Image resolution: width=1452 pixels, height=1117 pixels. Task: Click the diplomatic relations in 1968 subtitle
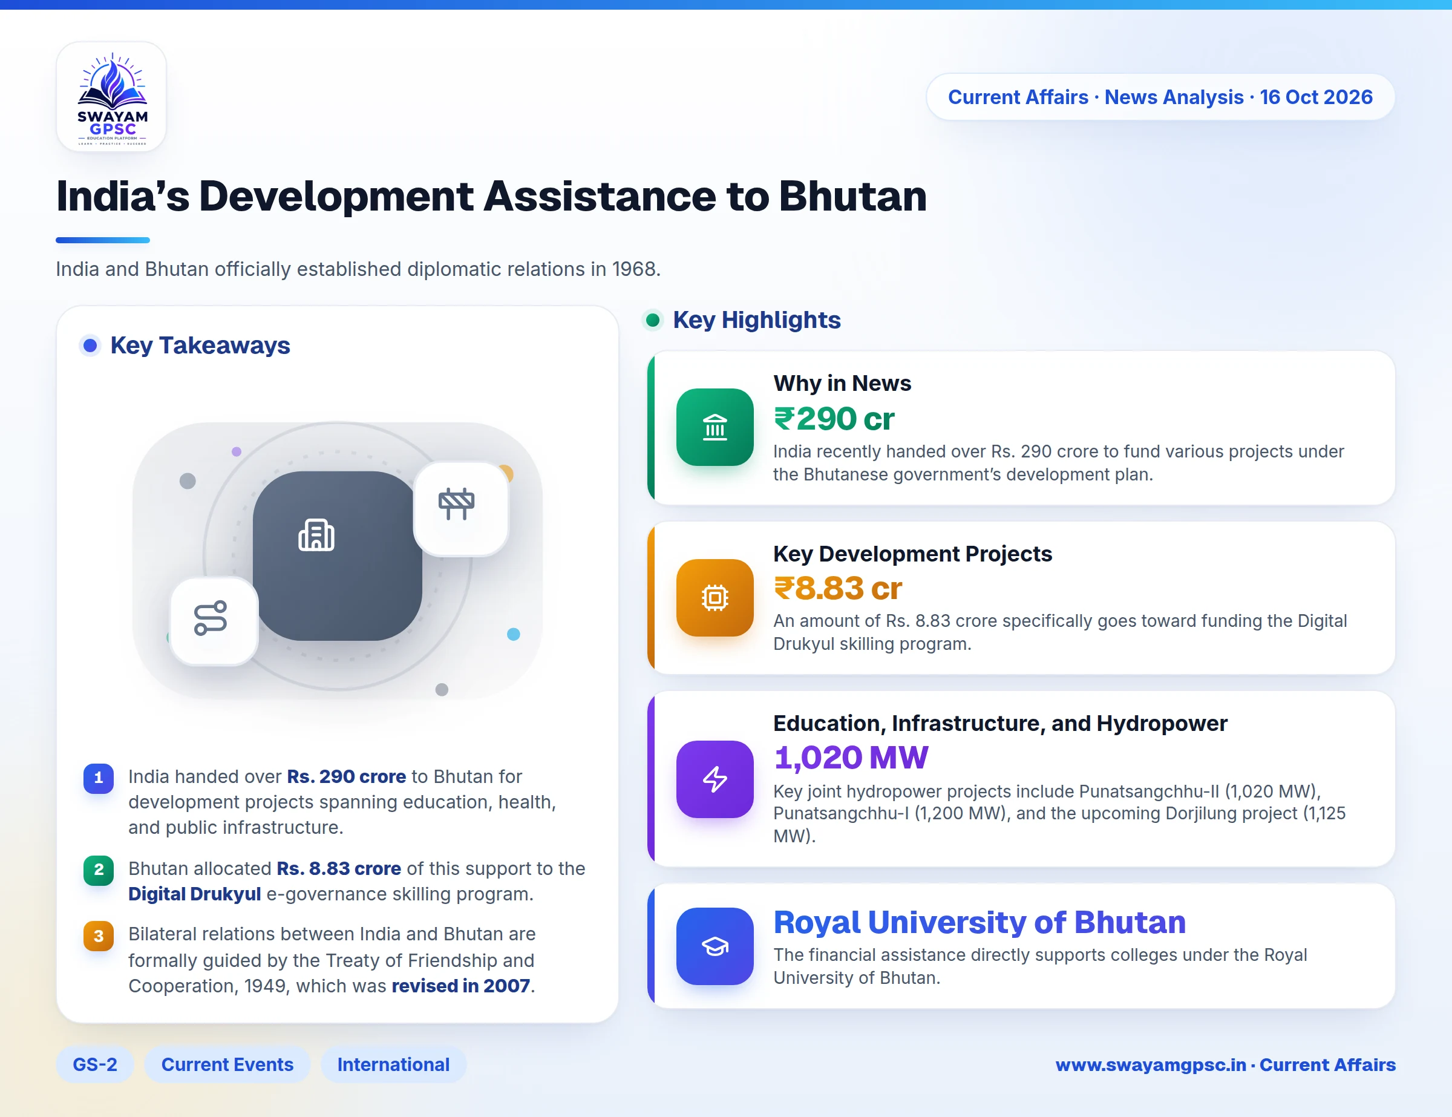[358, 269]
